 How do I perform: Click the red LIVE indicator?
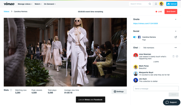click(x=159, y=12)
